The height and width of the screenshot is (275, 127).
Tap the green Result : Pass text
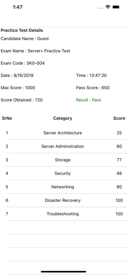(89, 100)
